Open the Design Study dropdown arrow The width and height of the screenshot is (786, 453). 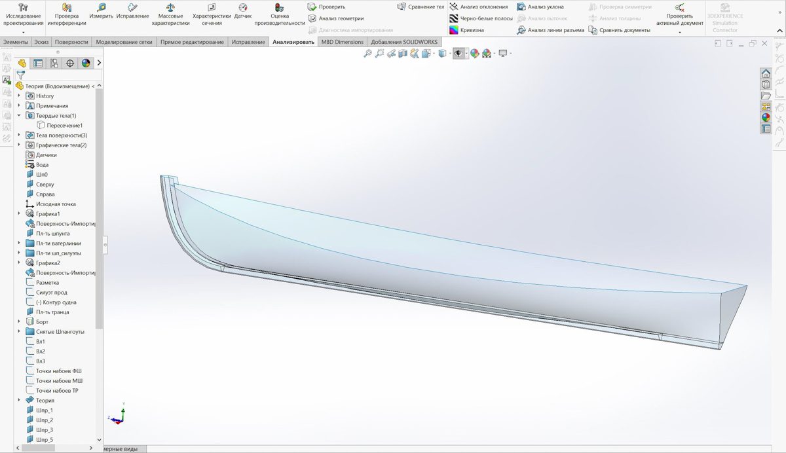click(23, 32)
